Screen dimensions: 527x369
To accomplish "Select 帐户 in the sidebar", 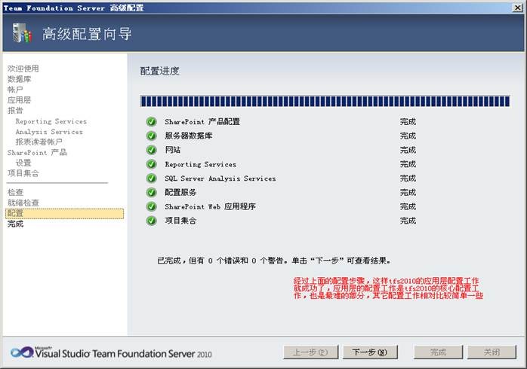I will (15, 90).
